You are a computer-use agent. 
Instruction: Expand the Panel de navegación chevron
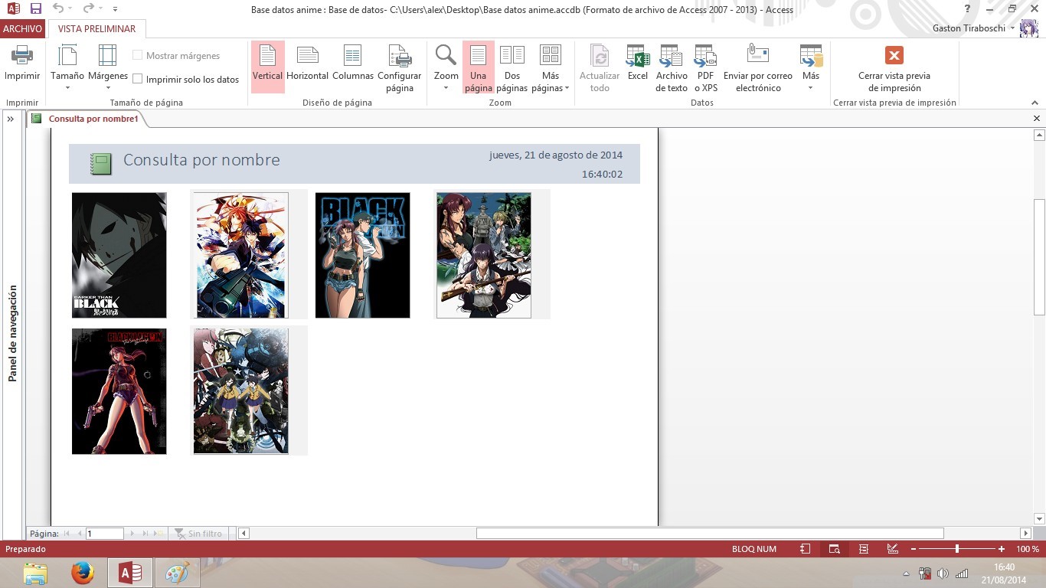[11, 119]
